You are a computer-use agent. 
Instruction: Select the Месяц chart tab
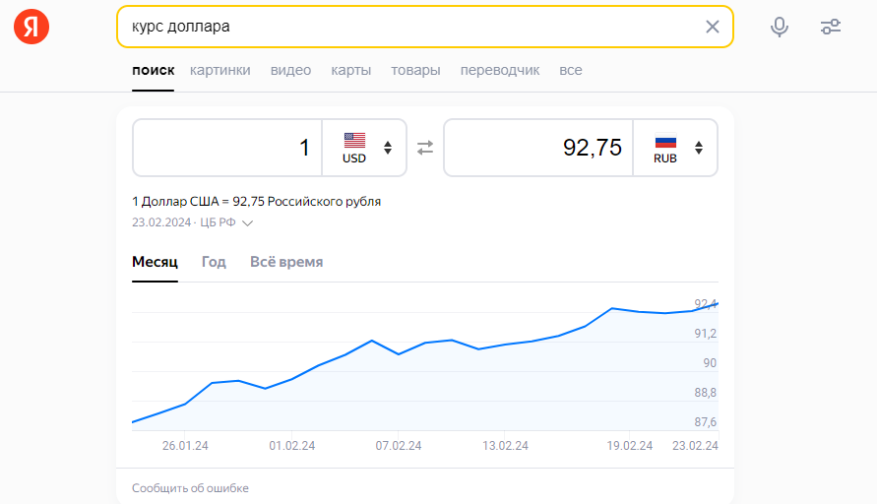click(x=155, y=262)
